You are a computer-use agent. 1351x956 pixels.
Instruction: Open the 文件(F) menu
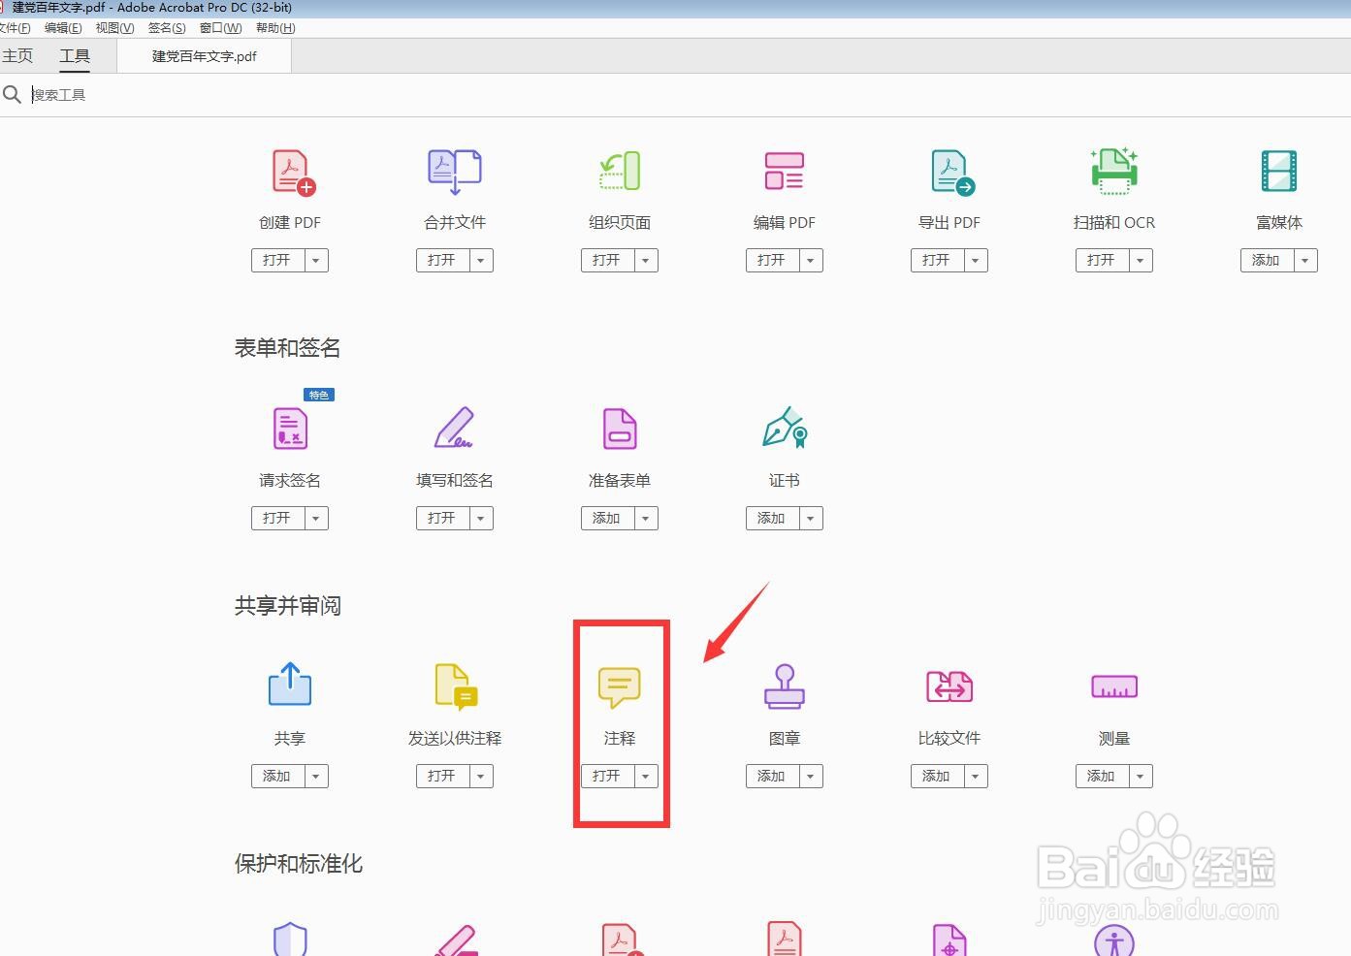[15, 28]
